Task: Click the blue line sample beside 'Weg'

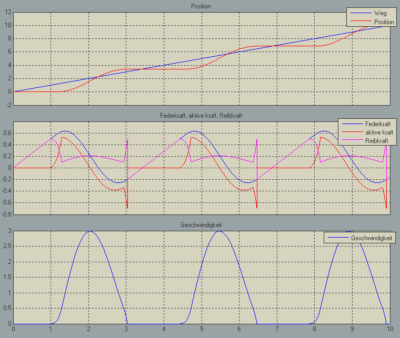Action: coord(361,13)
